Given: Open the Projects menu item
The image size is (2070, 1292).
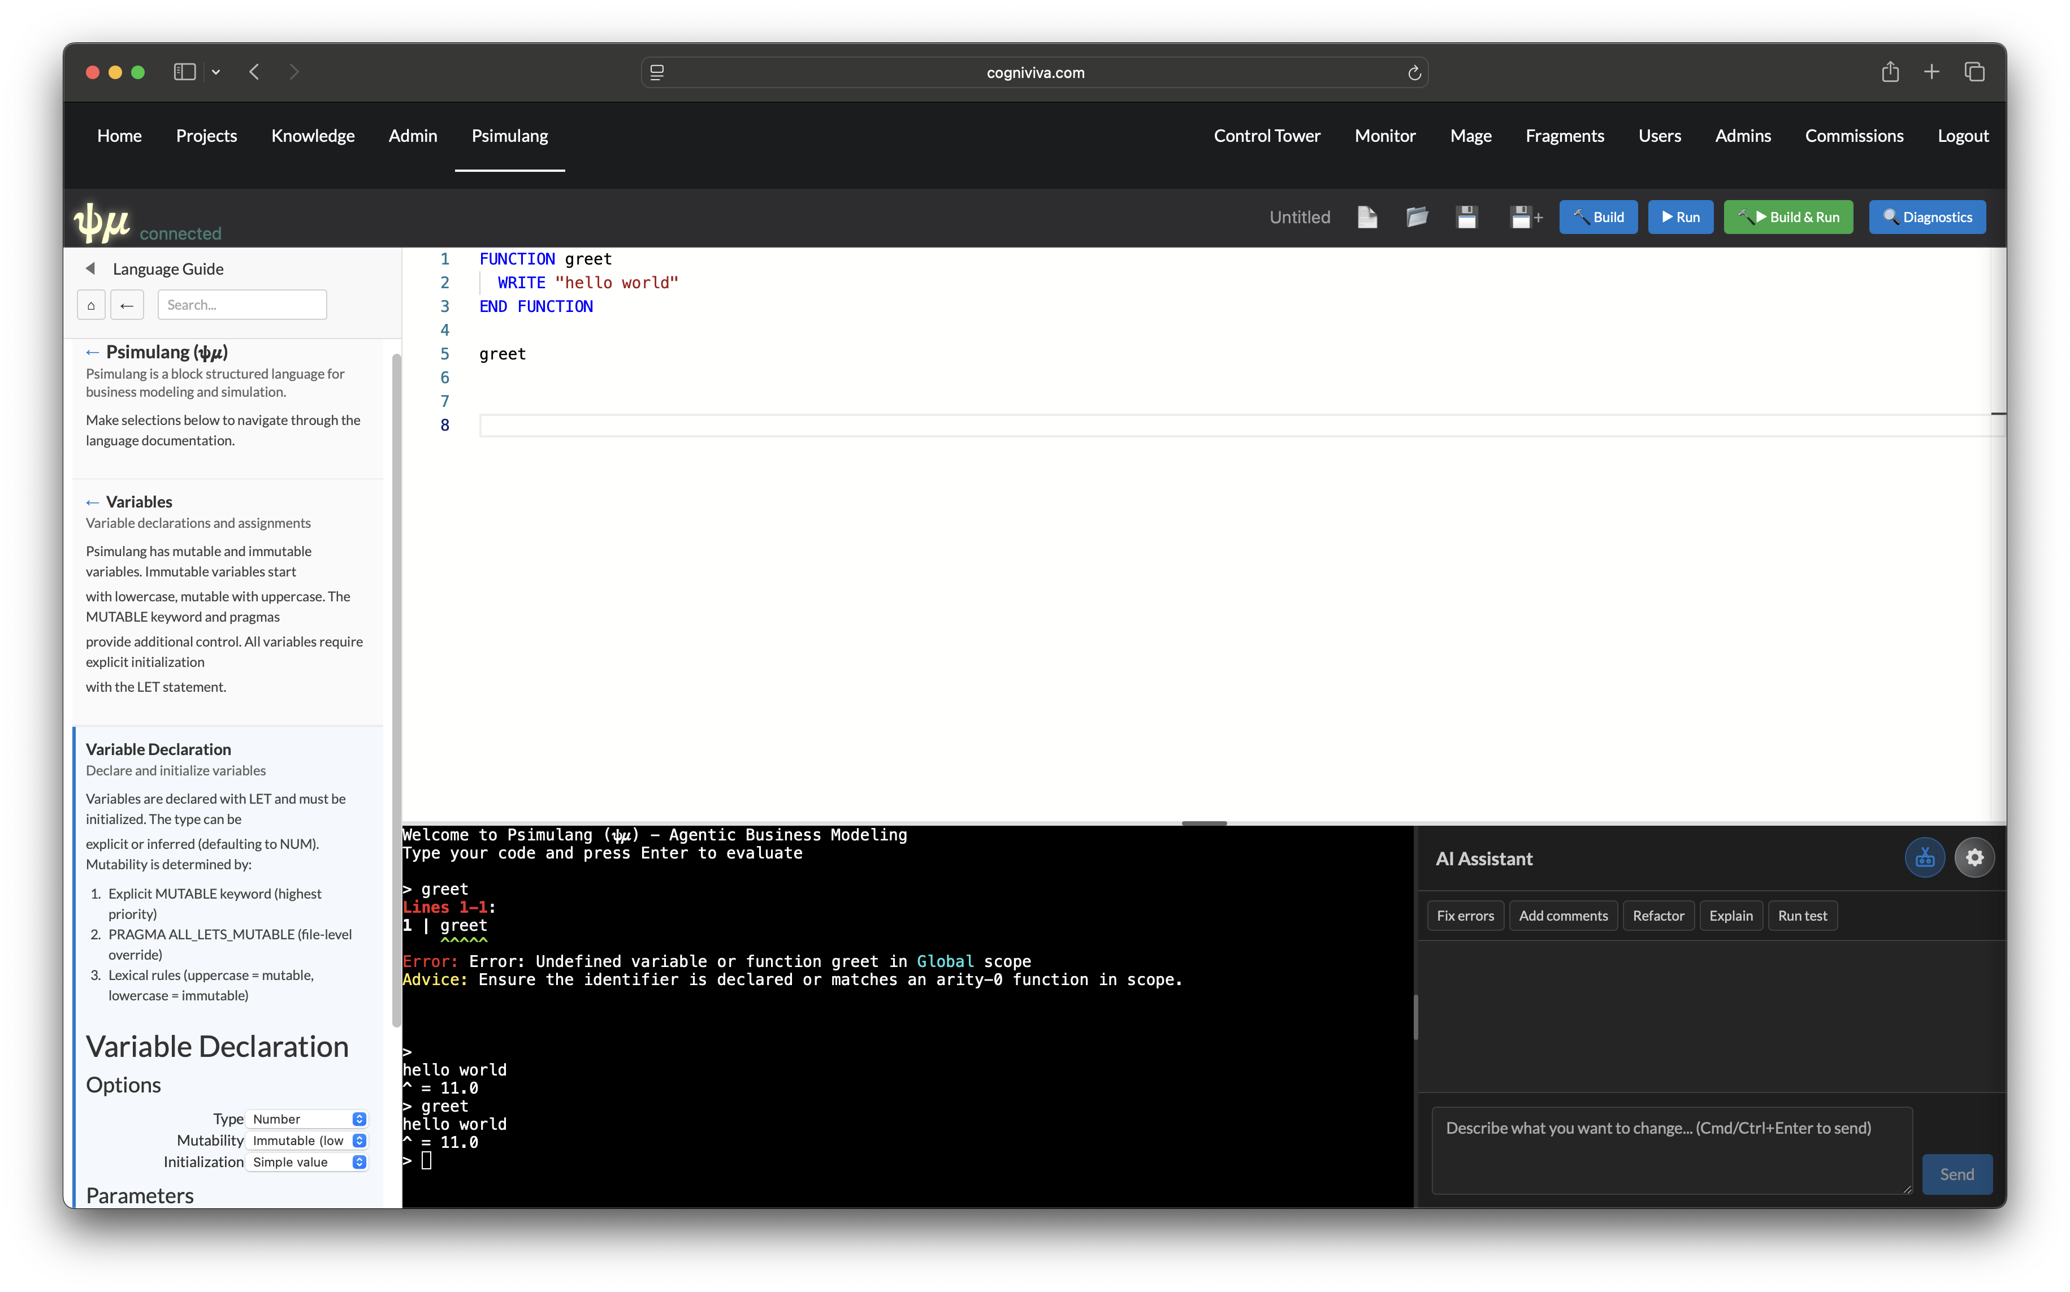Looking at the screenshot, I should (206, 136).
